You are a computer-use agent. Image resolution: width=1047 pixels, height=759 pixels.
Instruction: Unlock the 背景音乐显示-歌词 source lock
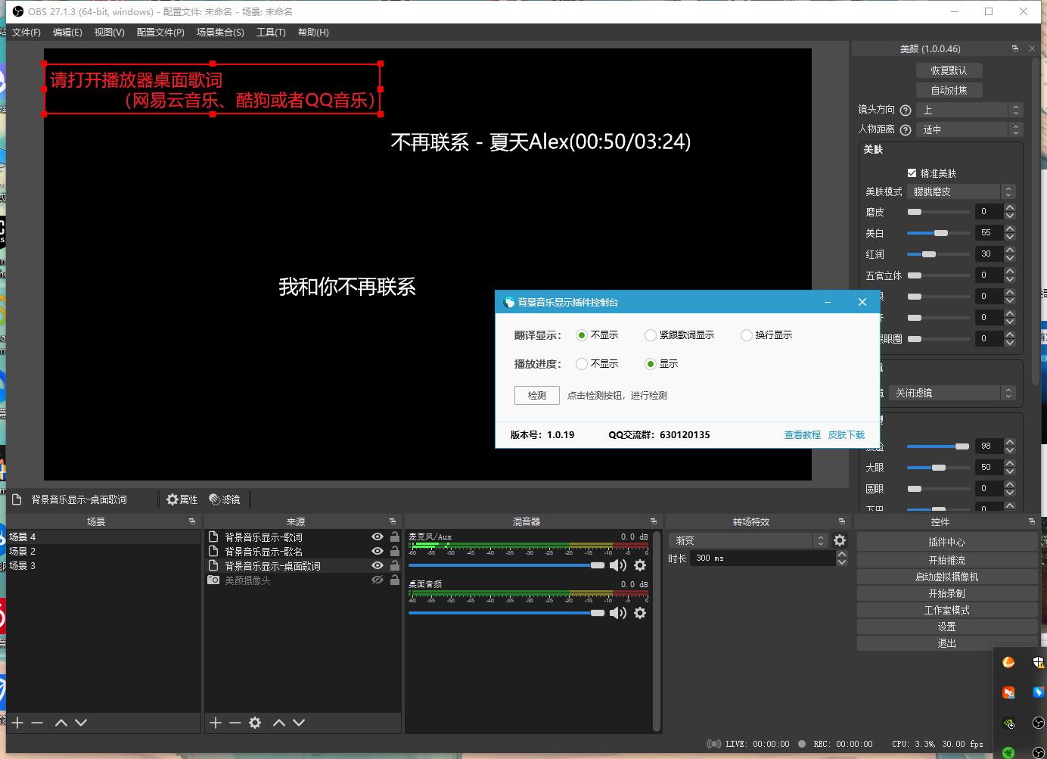point(394,537)
